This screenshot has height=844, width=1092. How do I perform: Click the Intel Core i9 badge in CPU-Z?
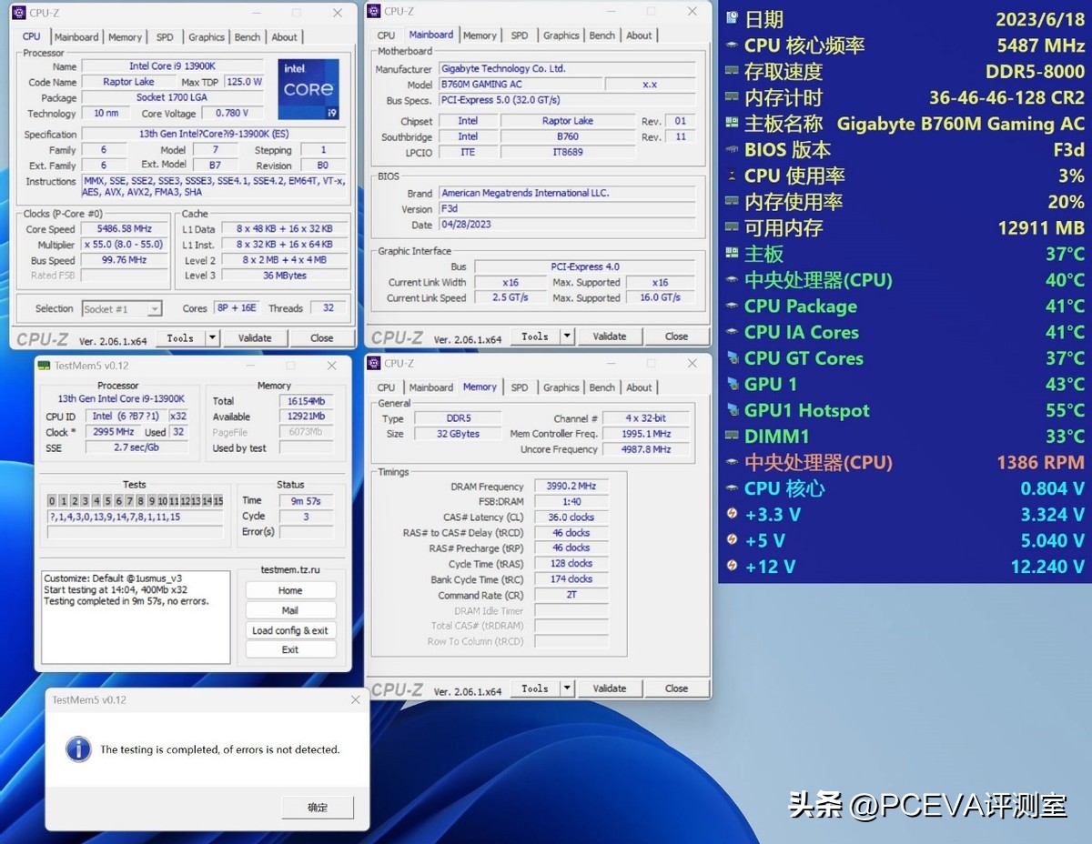[x=308, y=88]
